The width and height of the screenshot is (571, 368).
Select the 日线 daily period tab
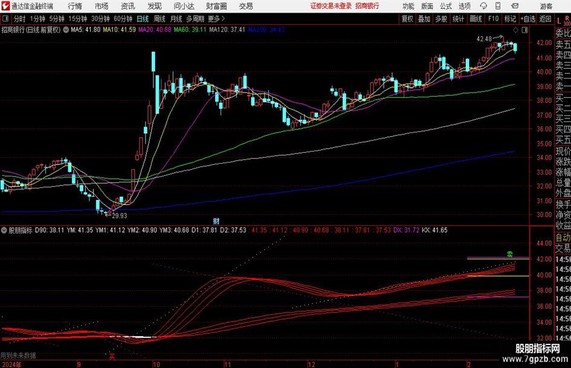point(143,19)
